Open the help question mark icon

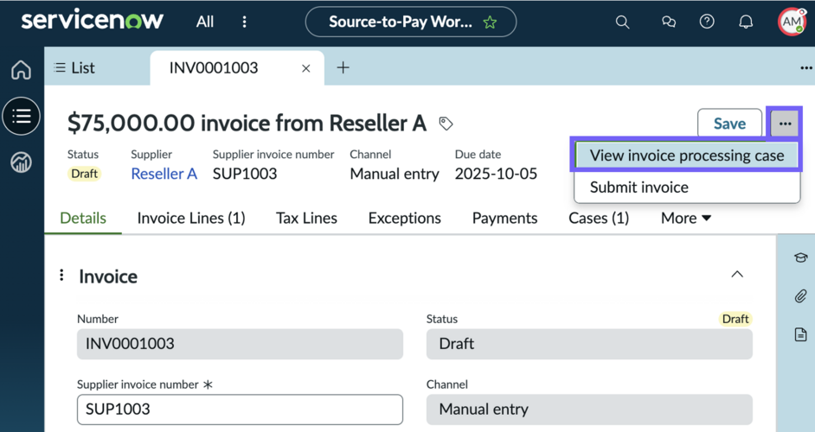pos(707,22)
